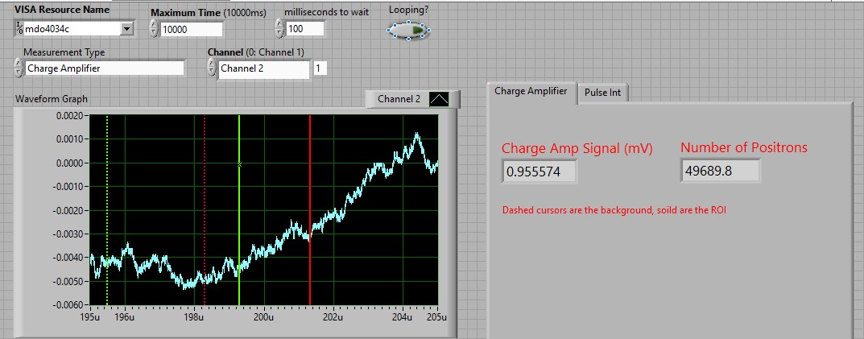This screenshot has height=339, width=864.
Task: Click the milliseconds to wait stepper arrows
Action: point(279,29)
